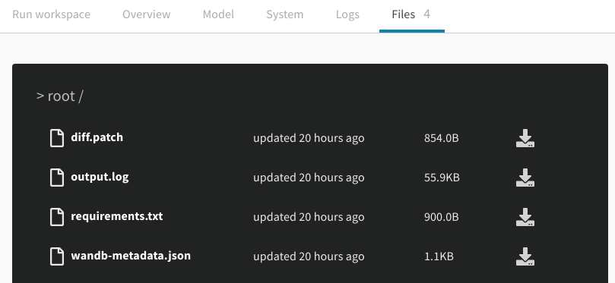615x283 pixels.
Task: Click the 55.9KB size of output.log
Action: coord(442,178)
